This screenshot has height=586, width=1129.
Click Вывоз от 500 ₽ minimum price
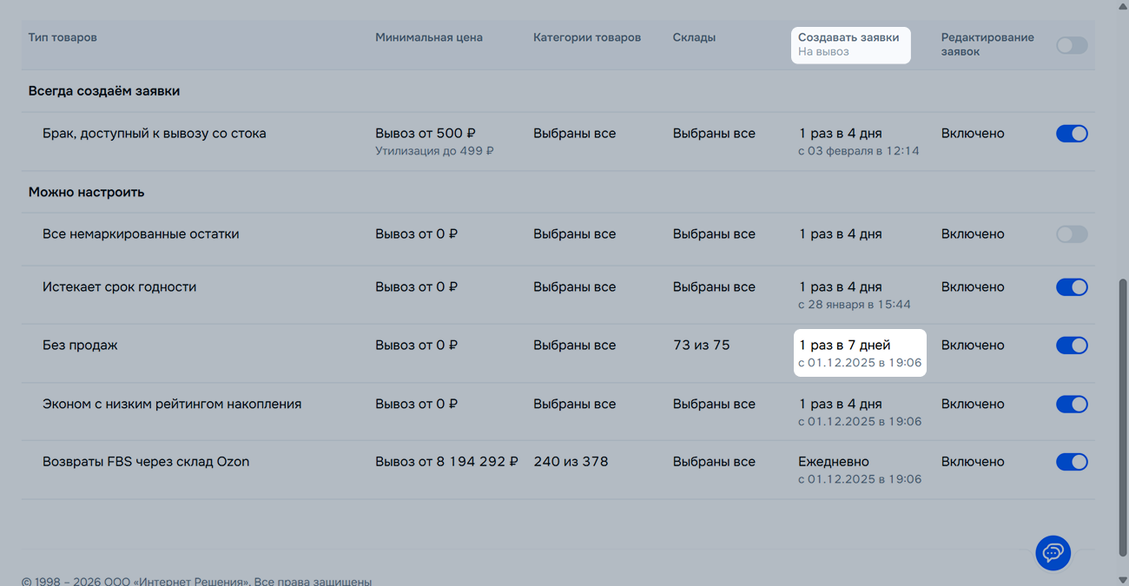point(425,134)
